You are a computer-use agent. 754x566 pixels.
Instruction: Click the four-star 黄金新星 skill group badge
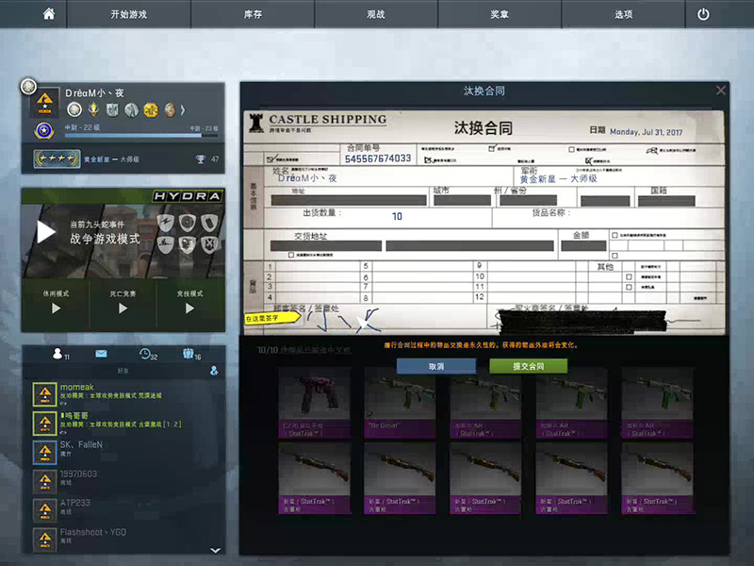57,158
